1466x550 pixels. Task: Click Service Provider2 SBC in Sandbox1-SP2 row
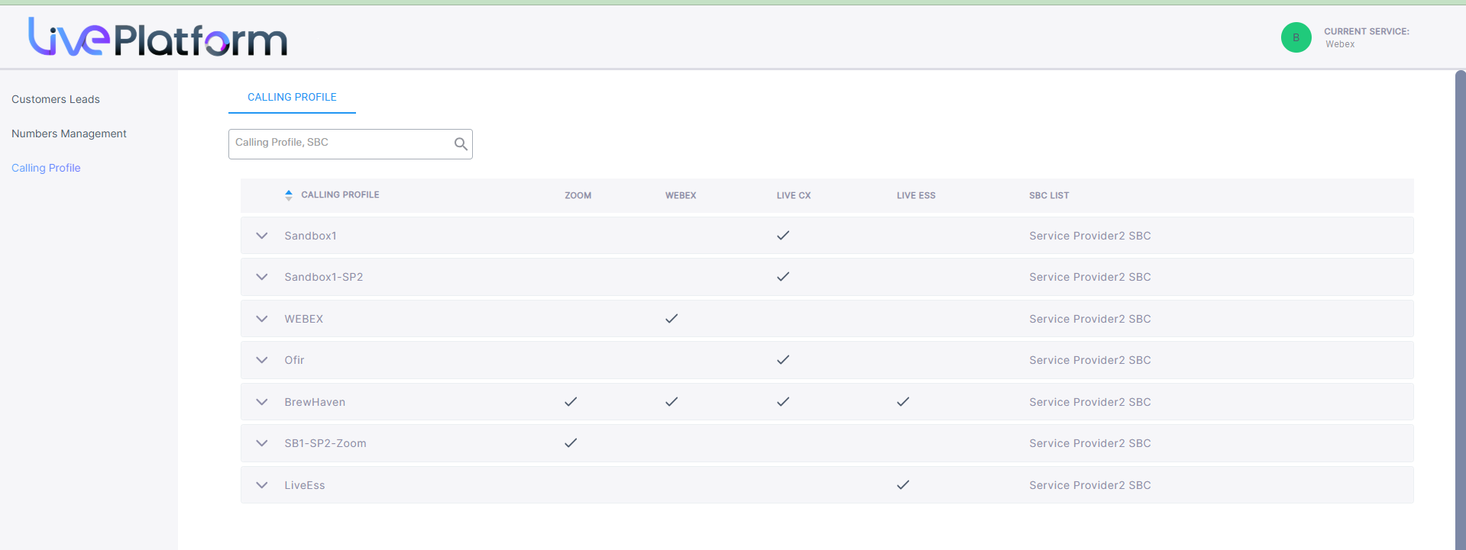pos(1090,277)
